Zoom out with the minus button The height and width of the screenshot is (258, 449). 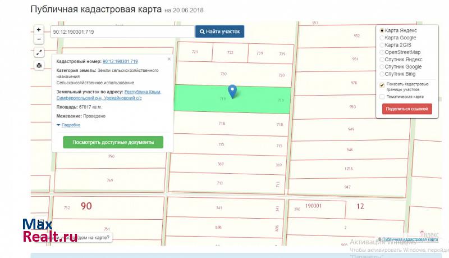click(39, 39)
